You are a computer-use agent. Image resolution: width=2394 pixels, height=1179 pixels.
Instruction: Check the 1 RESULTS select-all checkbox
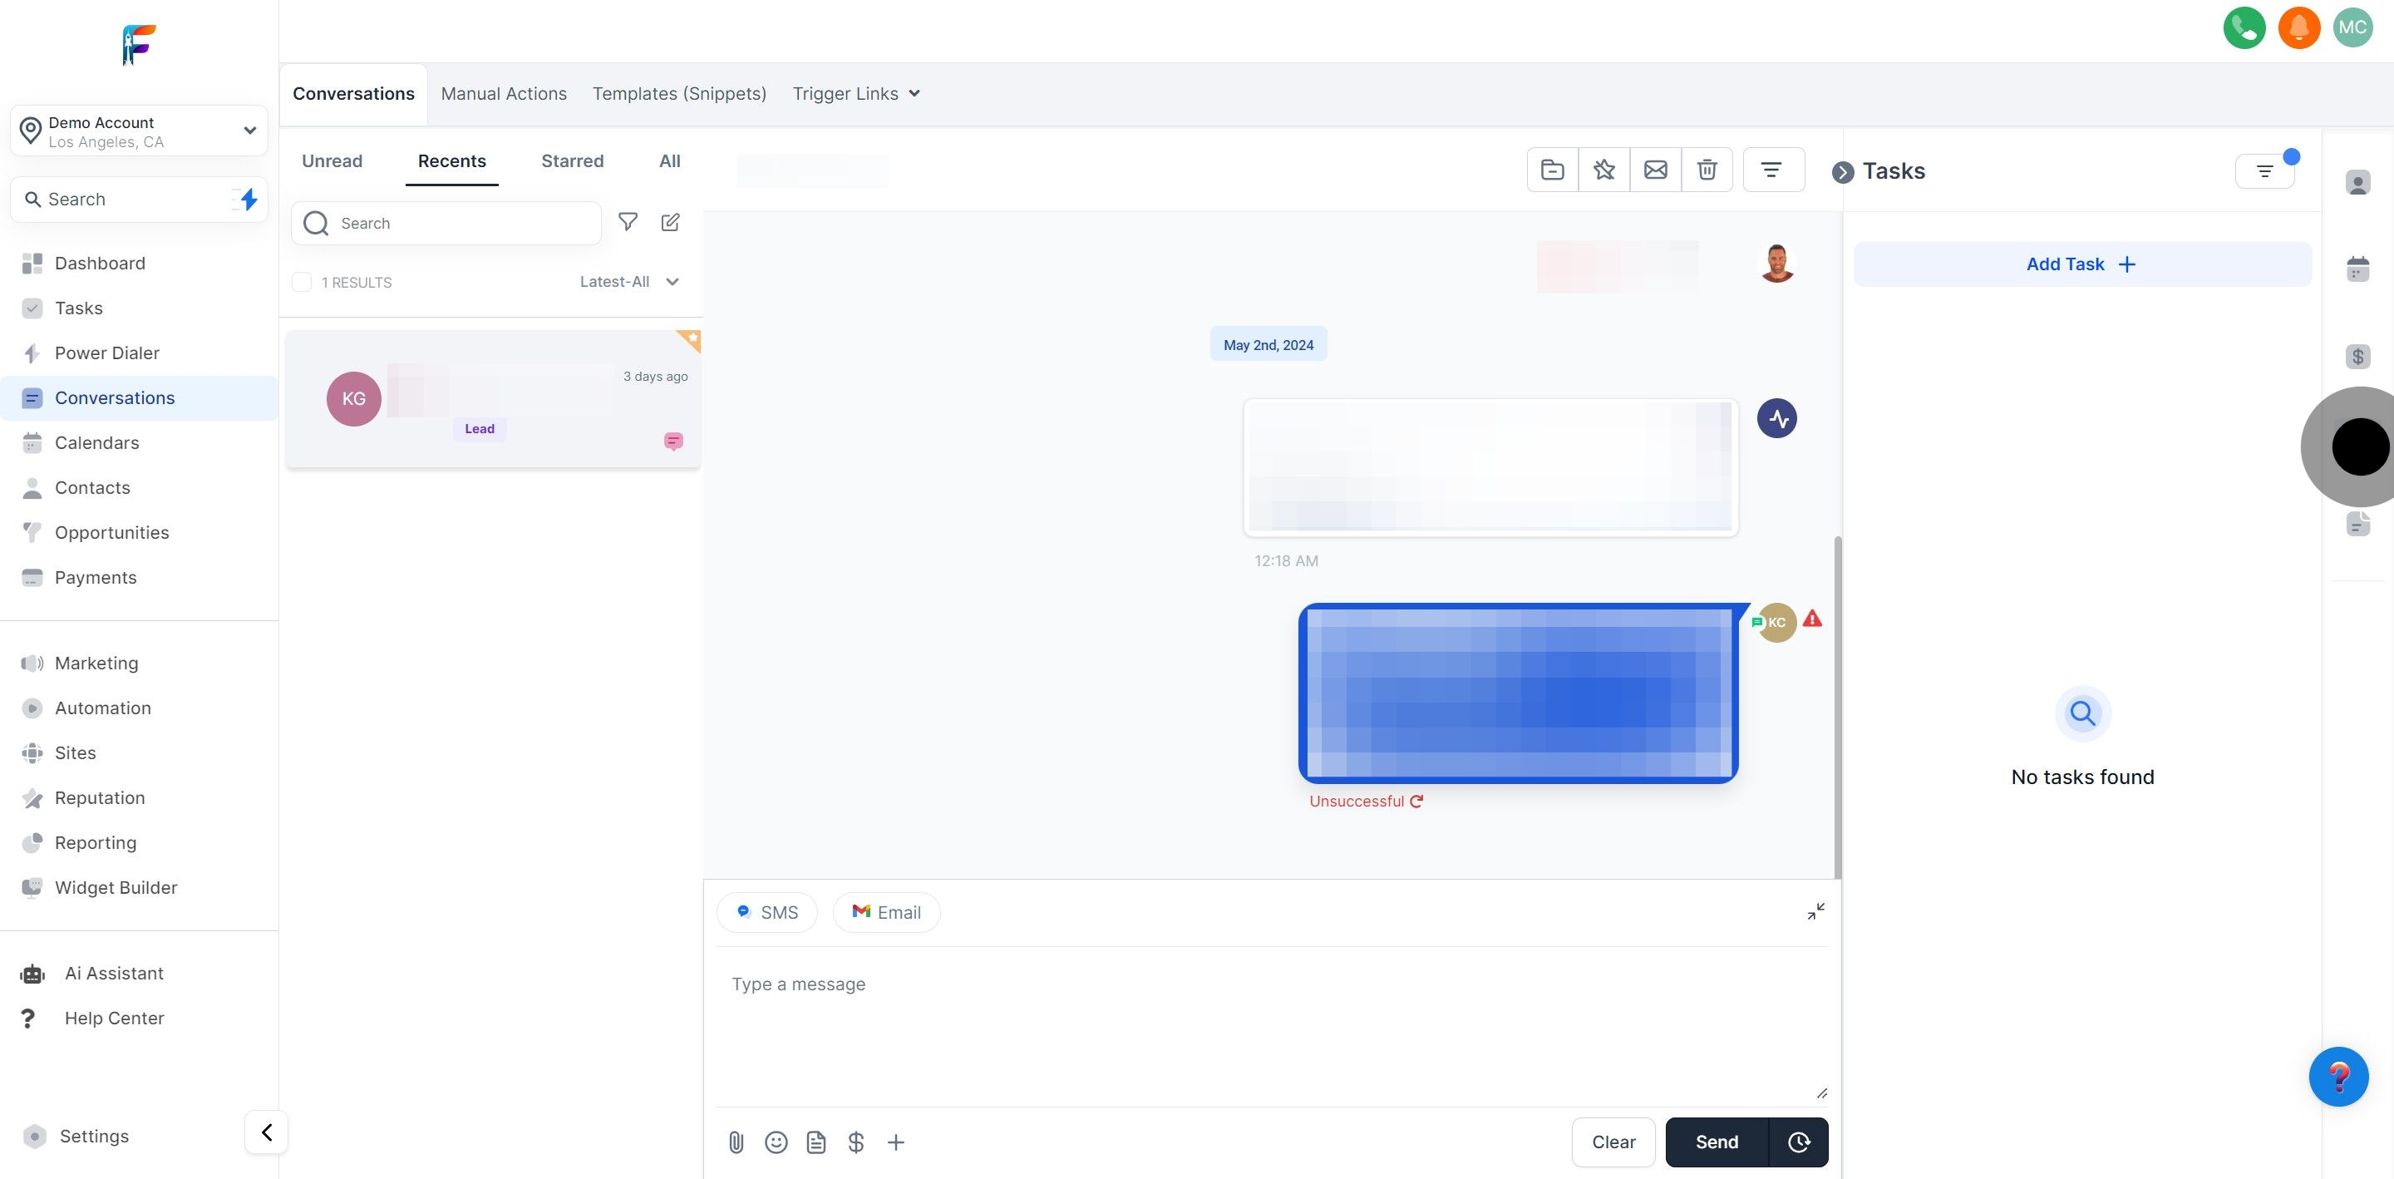(x=302, y=282)
